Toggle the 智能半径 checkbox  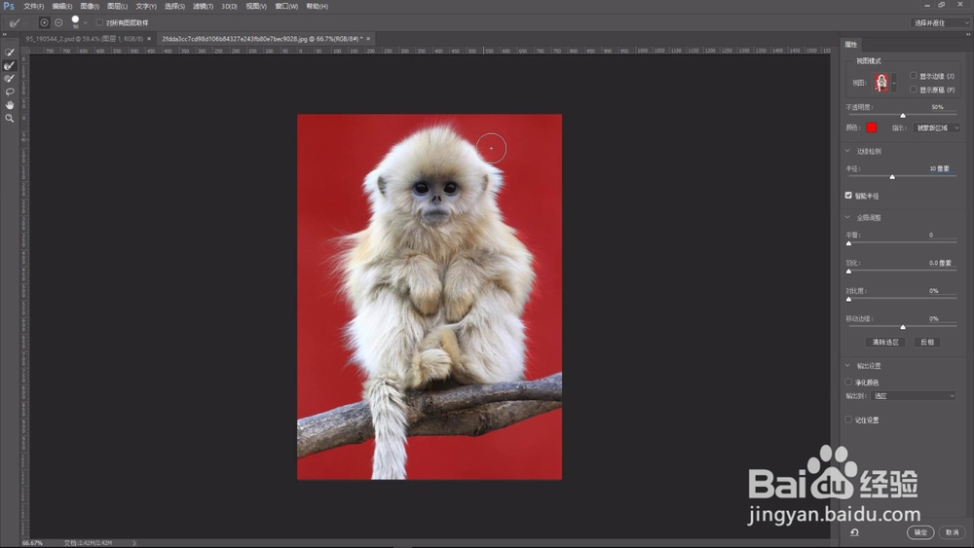pos(848,196)
